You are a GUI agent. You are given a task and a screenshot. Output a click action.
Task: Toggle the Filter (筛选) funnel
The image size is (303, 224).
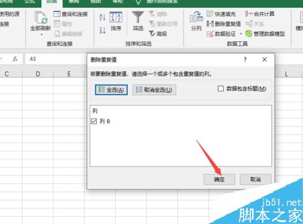click(138, 21)
